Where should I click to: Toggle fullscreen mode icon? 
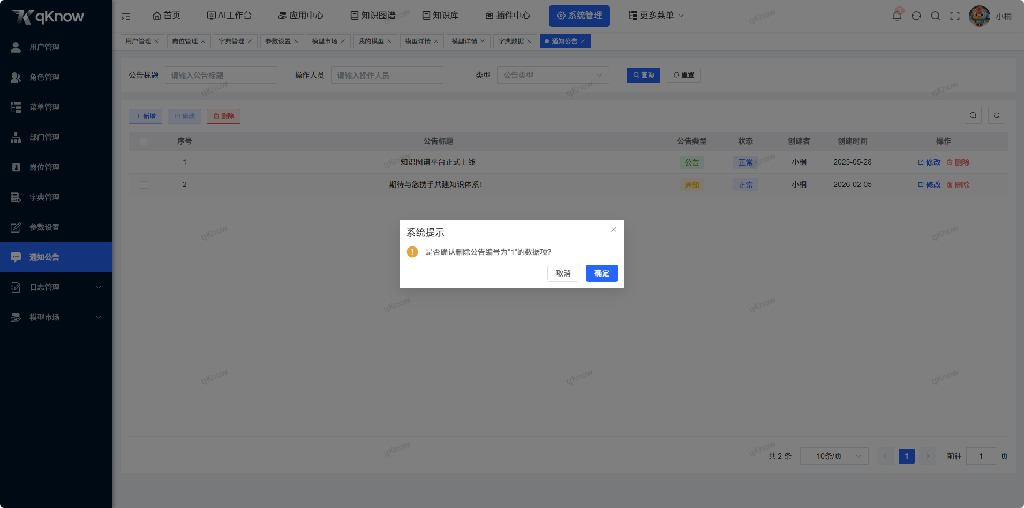coord(955,16)
